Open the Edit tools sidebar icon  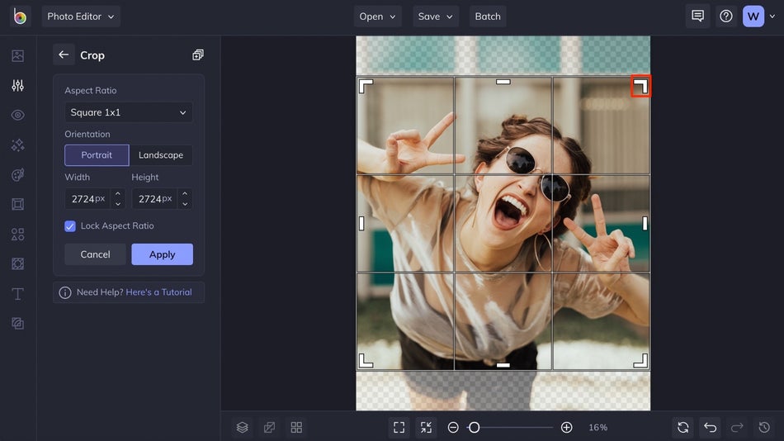(x=17, y=86)
